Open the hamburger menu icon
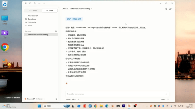The image size is (195, 109). click(26, 3)
